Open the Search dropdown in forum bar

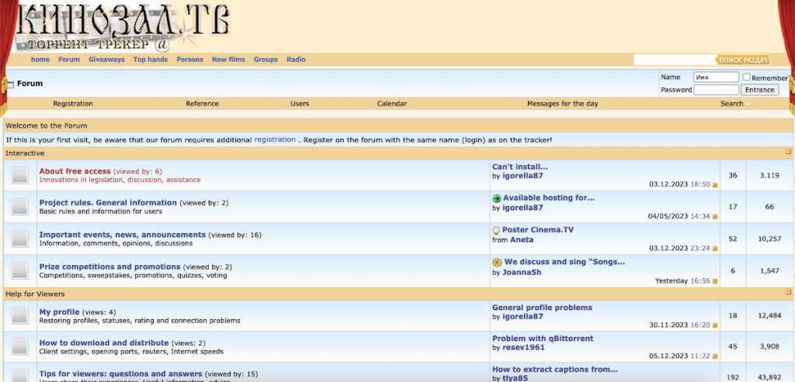click(x=734, y=104)
